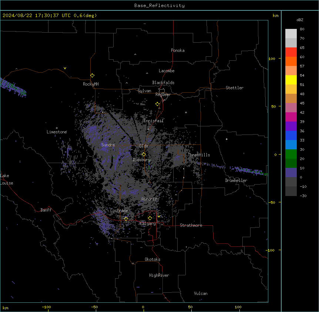This screenshot has width=319, height=312.
Task: Click the asterisk marker above Limestone
Action: point(57,128)
